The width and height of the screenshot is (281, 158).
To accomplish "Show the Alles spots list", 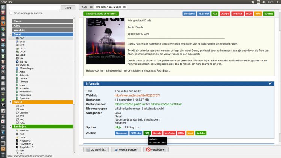I will point(43,25).
